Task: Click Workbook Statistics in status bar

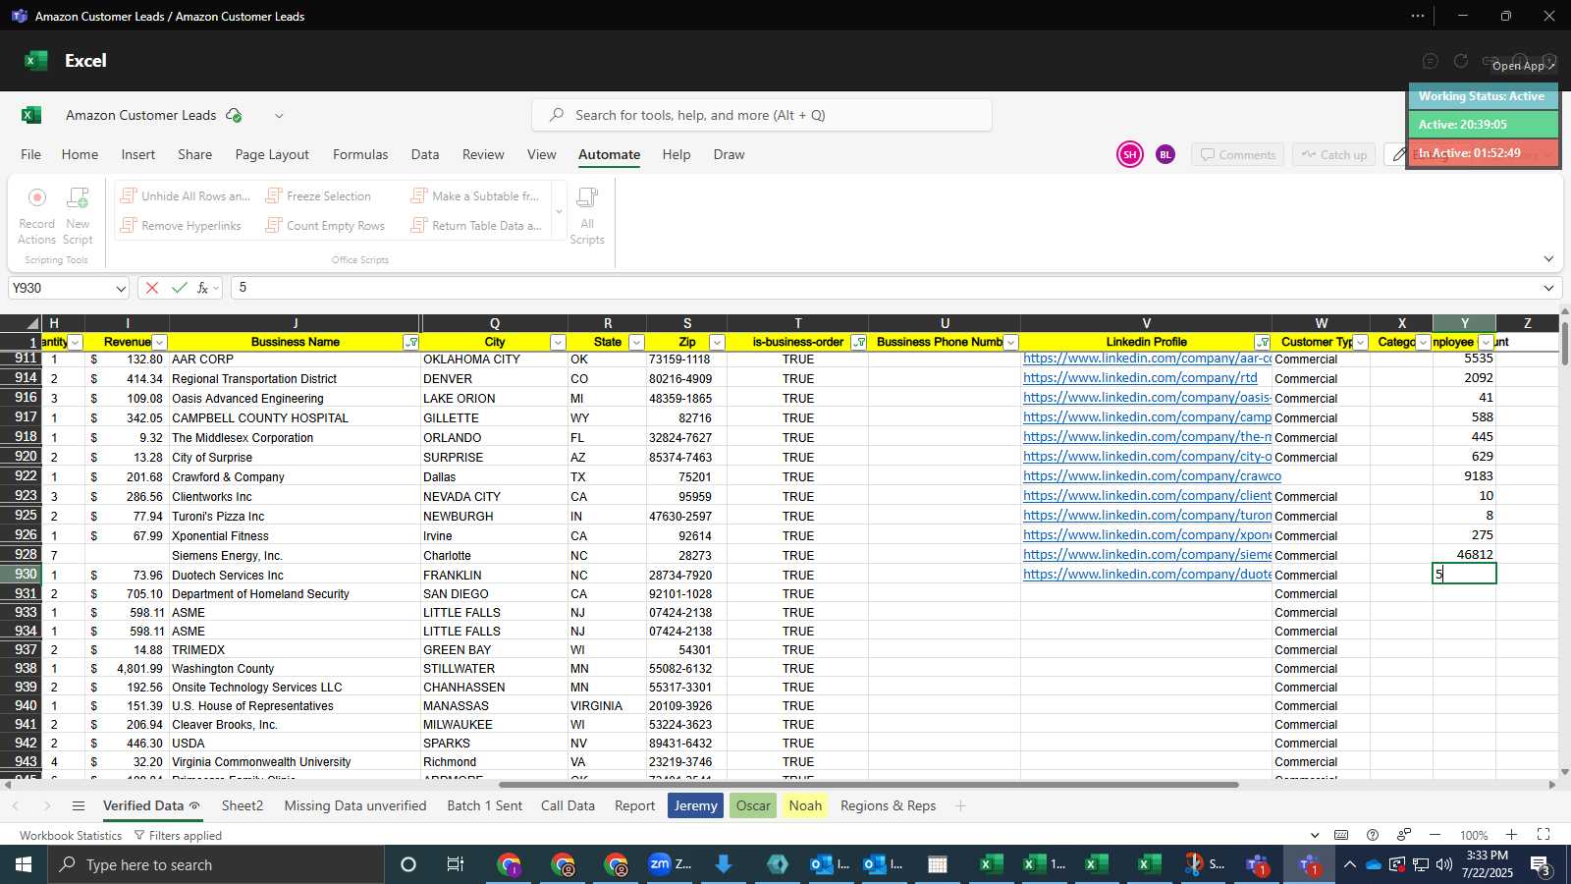Action: [x=71, y=836]
